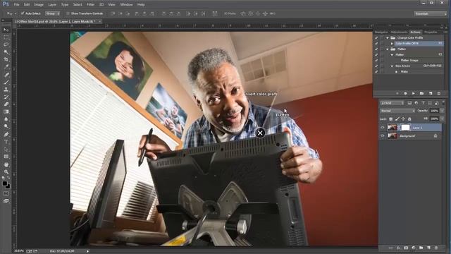Image resolution: width=451 pixels, height=254 pixels.
Task: Expand the Make step in Actions
Action: click(396, 71)
